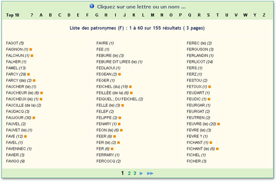Screen dimensions: 276x181
Task: Open the FAMEL surname entry
Action: click(x=16, y=68)
